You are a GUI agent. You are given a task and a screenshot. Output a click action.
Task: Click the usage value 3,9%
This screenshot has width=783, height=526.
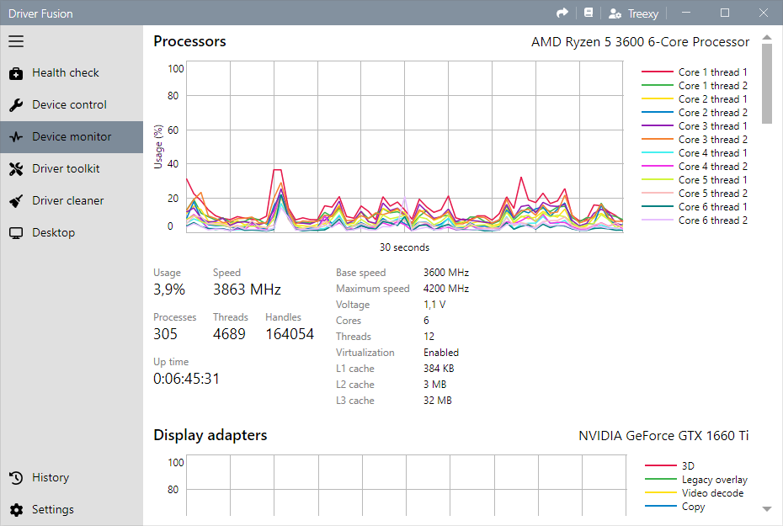point(169,290)
